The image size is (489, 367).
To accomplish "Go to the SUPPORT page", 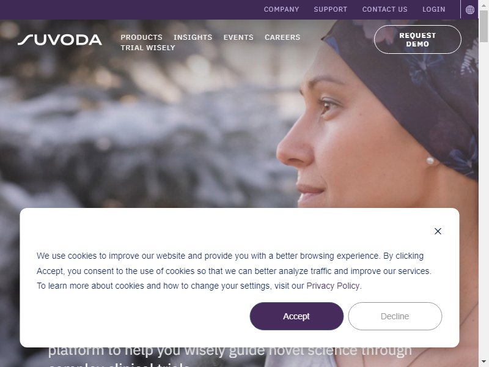I will click(330, 9).
